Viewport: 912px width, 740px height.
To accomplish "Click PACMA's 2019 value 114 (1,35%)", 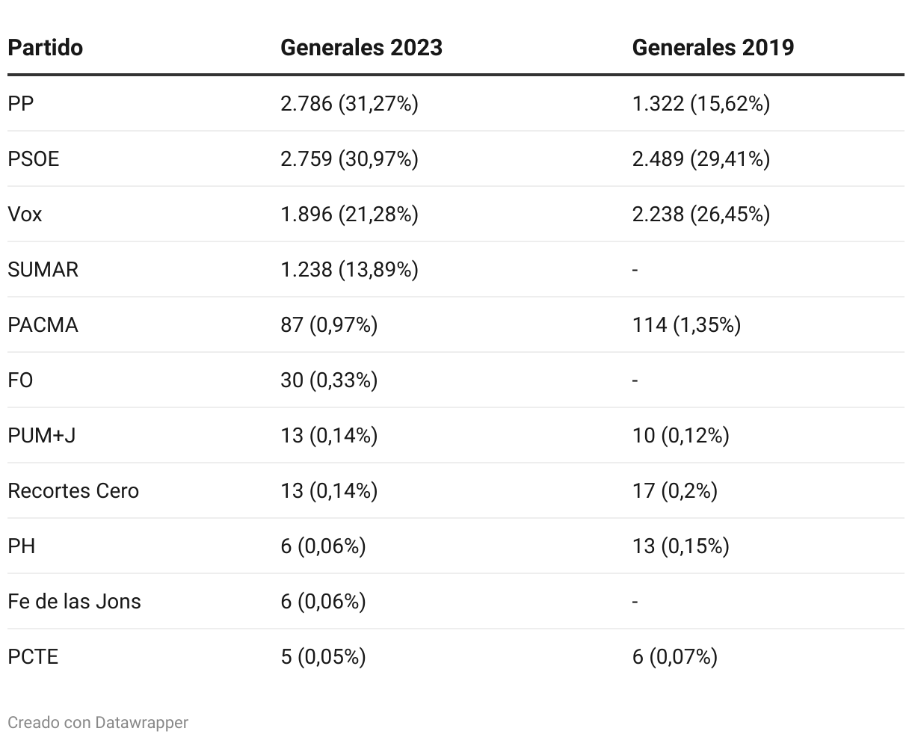I will click(x=686, y=325).
